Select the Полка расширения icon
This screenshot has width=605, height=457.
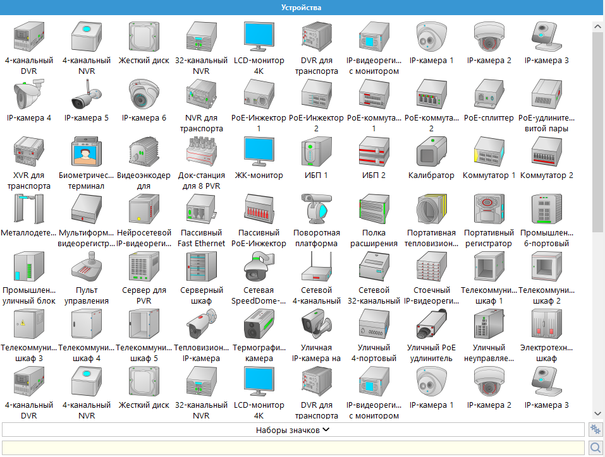pyautogui.click(x=374, y=209)
